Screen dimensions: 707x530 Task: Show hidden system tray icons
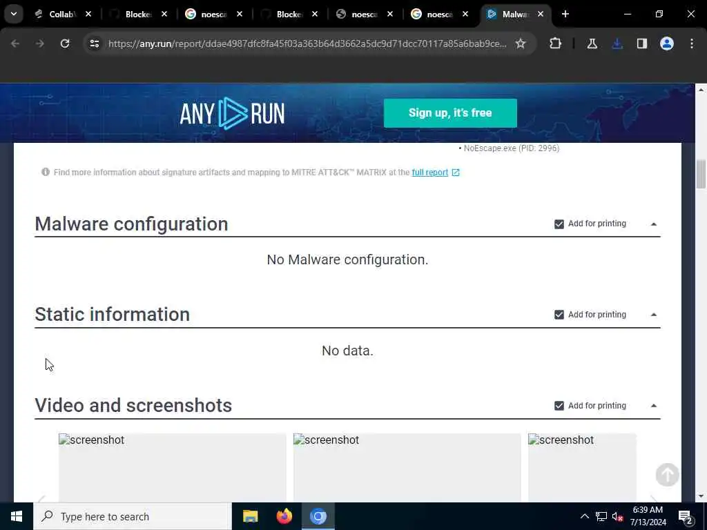pyautogui.click(x=584, y=516)
